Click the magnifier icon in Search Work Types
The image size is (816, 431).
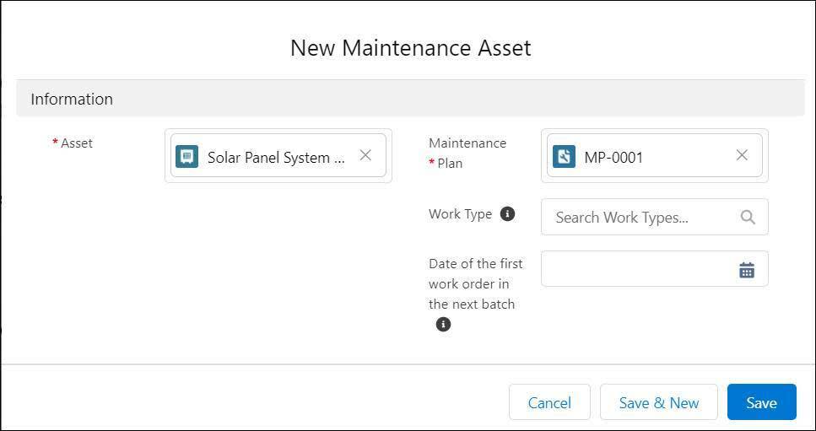(x=748, y=217)
